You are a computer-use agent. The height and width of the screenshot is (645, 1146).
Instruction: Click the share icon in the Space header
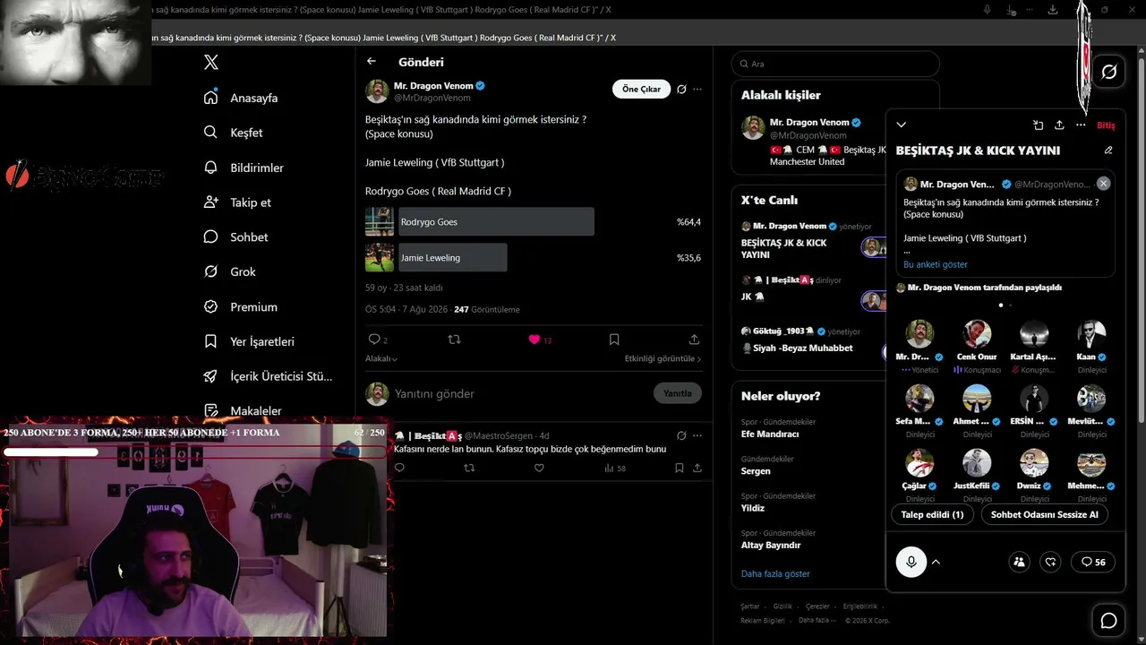1059,125
